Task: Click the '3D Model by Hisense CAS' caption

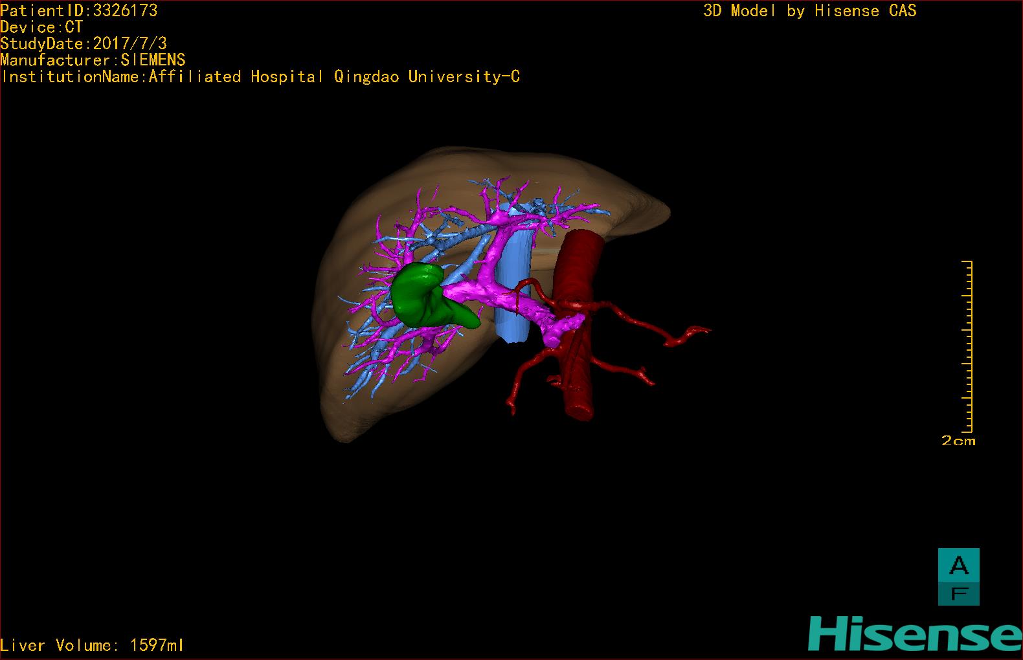Action: pyautogui.click(x=810, y=10)
